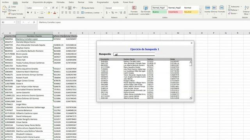Click the Autosuma button
The width and height of the screenshot is (250, 140).
pyautogui.click(x=234, y=7)
